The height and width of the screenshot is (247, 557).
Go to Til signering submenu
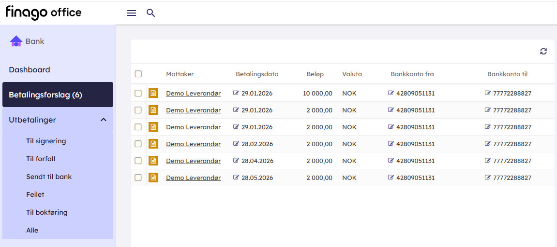click(46, 141)
